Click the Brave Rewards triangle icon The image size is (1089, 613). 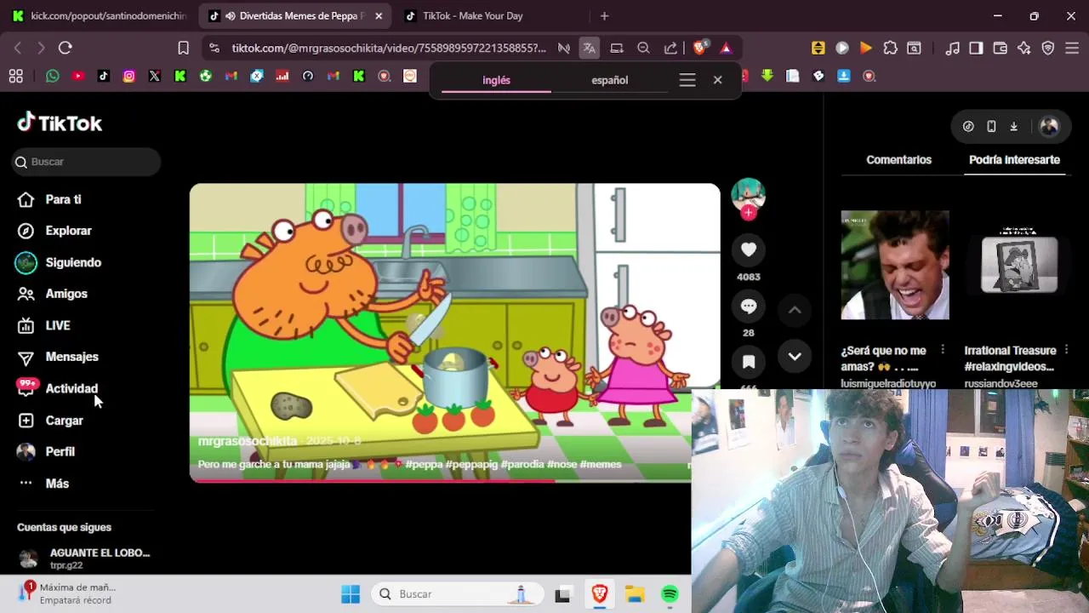[x=726, y=49]
